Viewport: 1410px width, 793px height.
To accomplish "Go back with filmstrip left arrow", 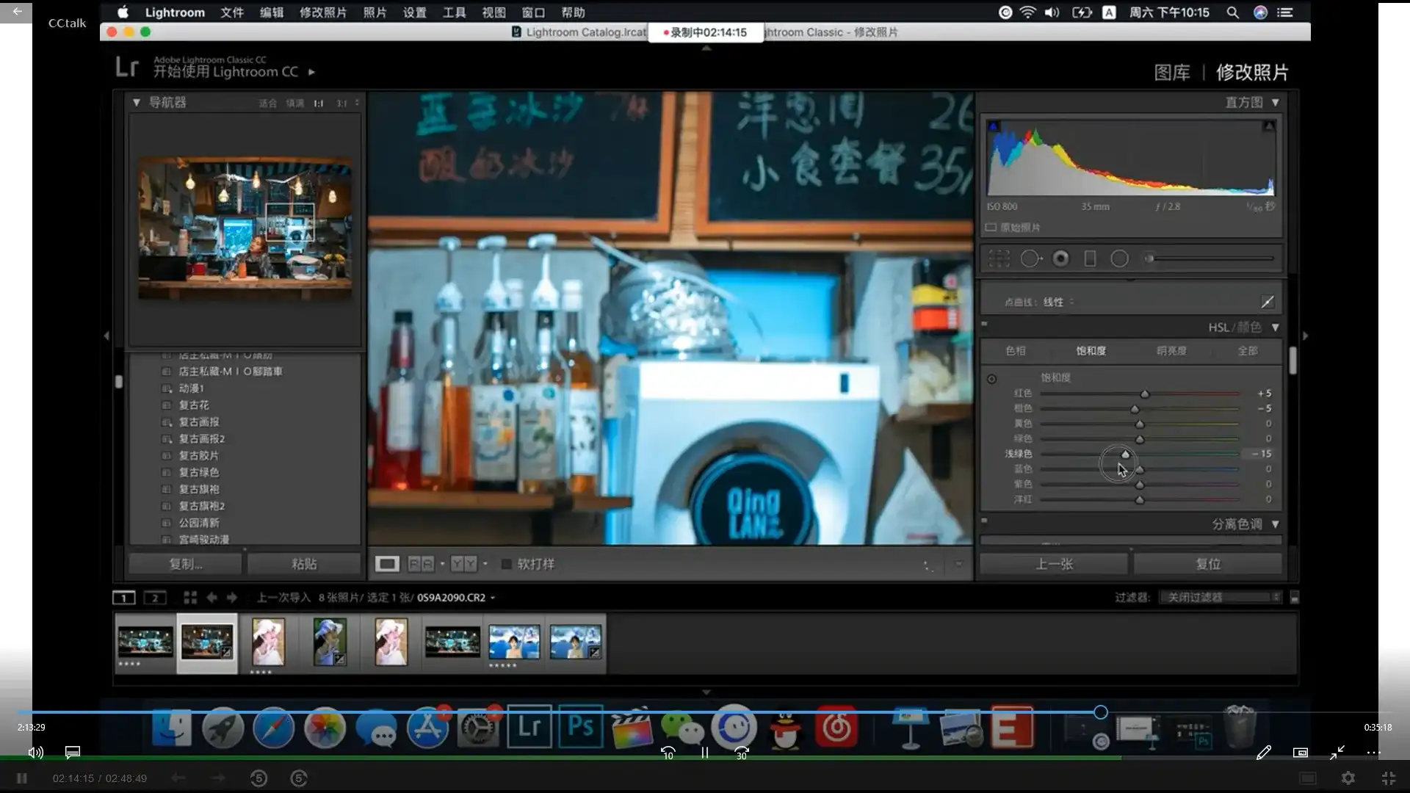I will (x=211, y=597).
